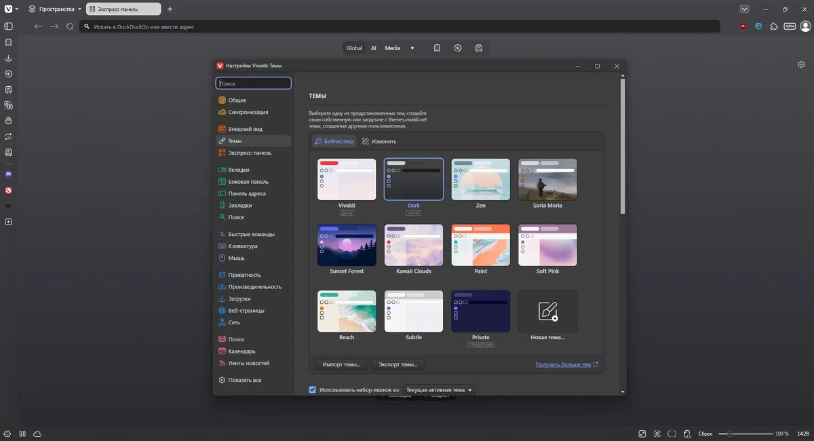Open the Global Speed Dial group
The image size is (814, 441).
(355, 48)
